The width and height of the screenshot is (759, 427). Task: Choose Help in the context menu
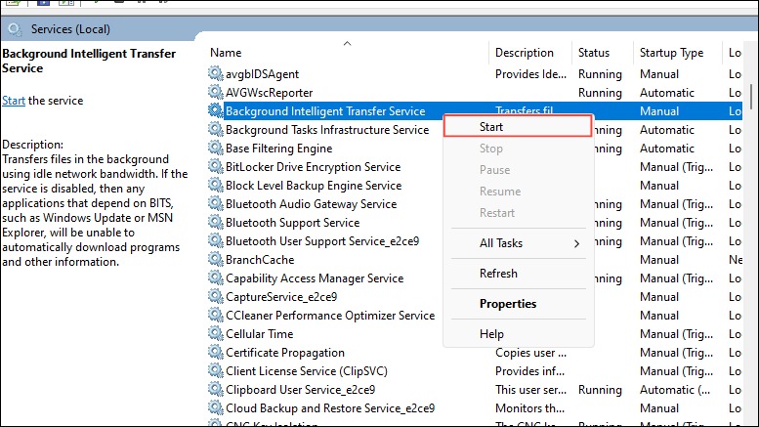click(x=518, y=334)
